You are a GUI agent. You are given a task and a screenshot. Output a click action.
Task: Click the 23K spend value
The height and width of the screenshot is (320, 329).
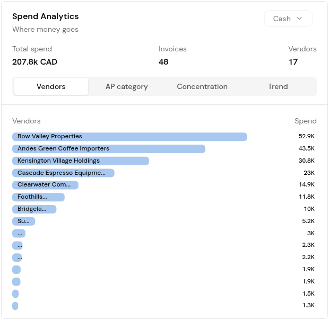click(309, 173)
